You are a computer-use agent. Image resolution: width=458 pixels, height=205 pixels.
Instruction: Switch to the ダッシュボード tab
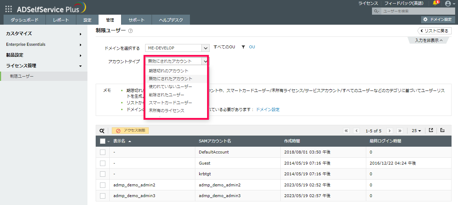[24, 20]
